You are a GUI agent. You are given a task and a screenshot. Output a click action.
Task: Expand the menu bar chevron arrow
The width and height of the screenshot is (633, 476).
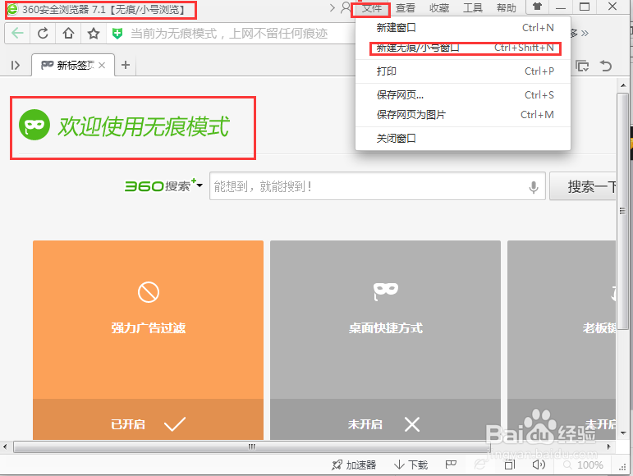point(333,7)
